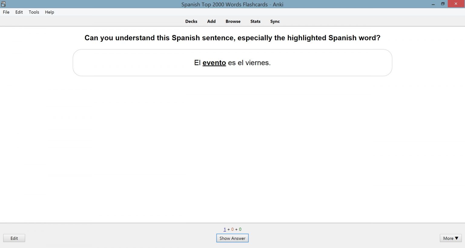Click the green review count zero
The width and height of the screenshot is (465, 248).
click(x=240, y=229)
